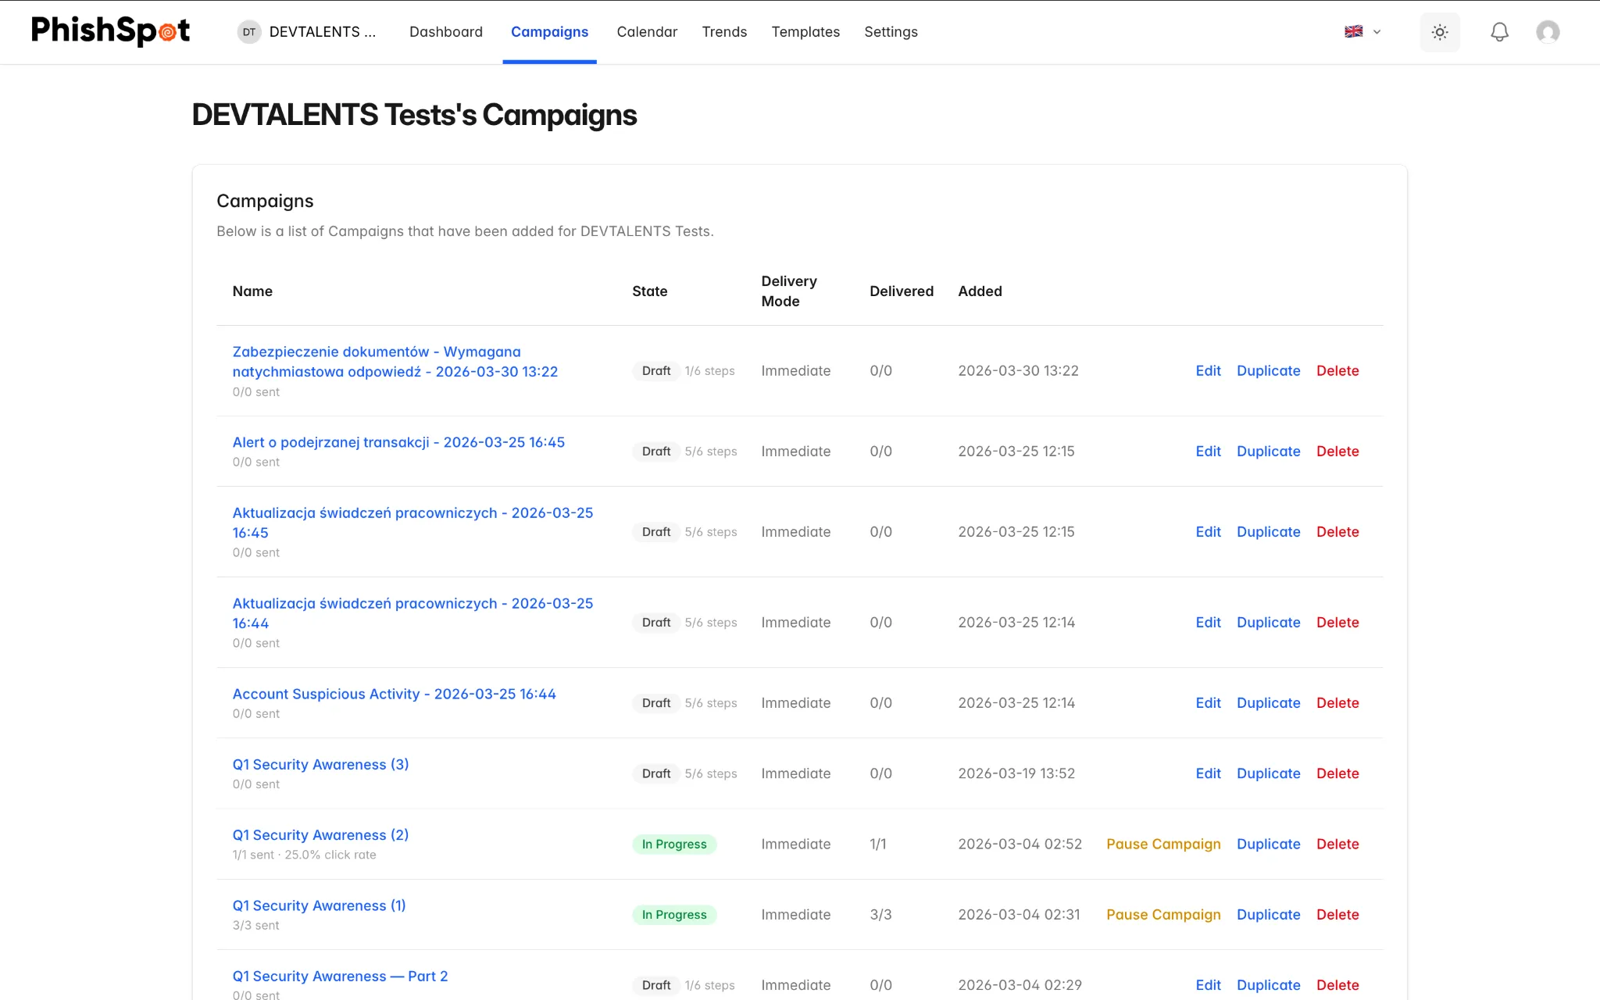The image size is (1600, 1000).
Task: Delete the Zabezpieczenie dokumentów campaign
Action: (1337, 370)
